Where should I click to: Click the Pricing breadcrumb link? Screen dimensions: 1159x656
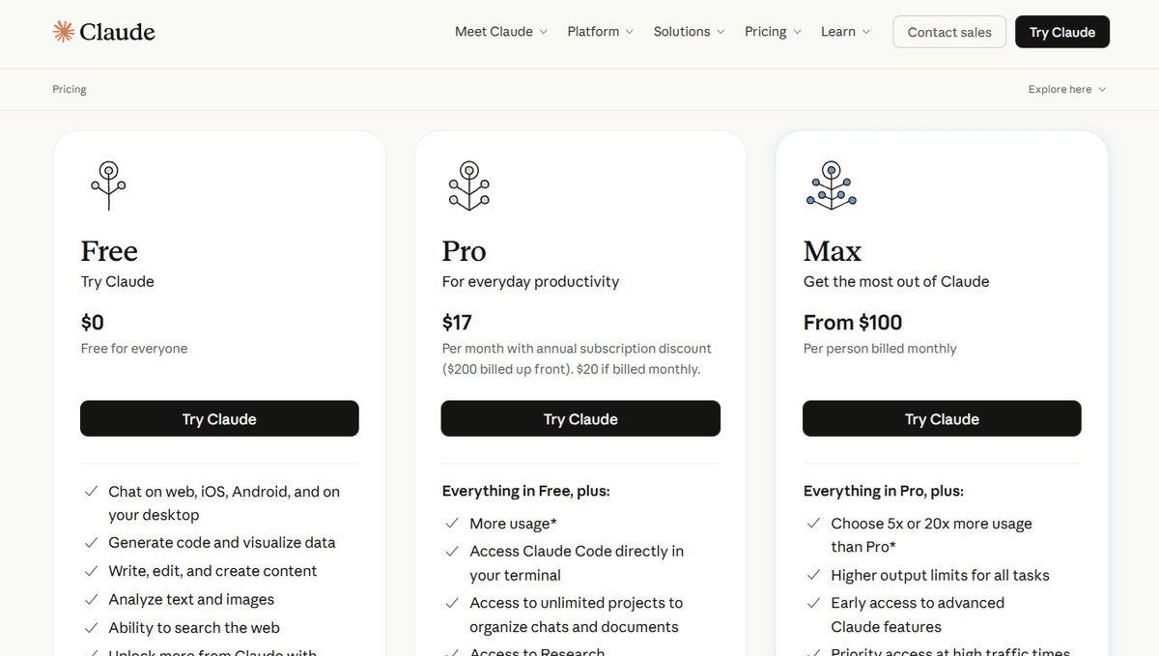coord(70,89)
